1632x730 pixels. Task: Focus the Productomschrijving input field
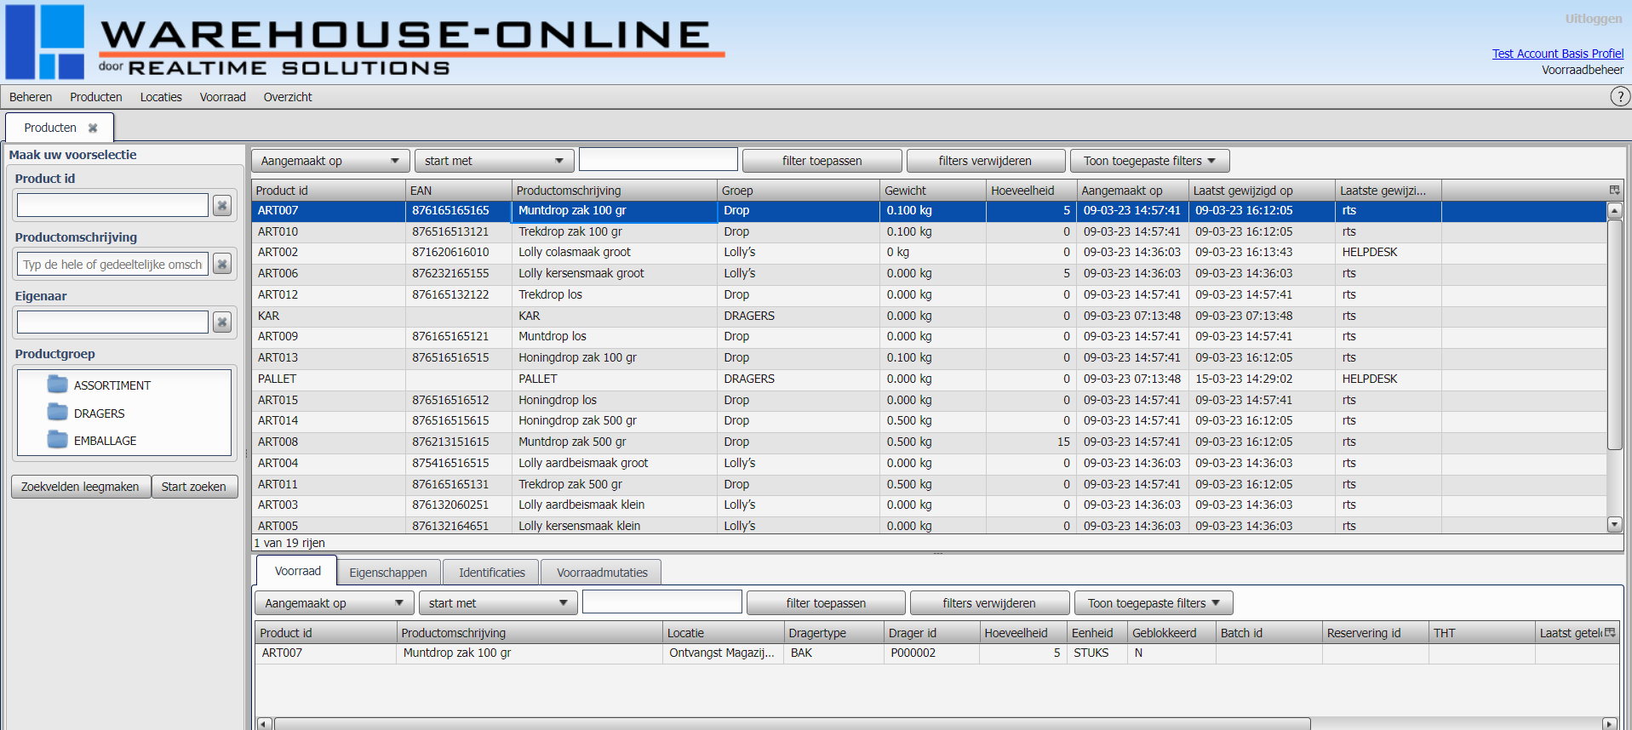112,264
